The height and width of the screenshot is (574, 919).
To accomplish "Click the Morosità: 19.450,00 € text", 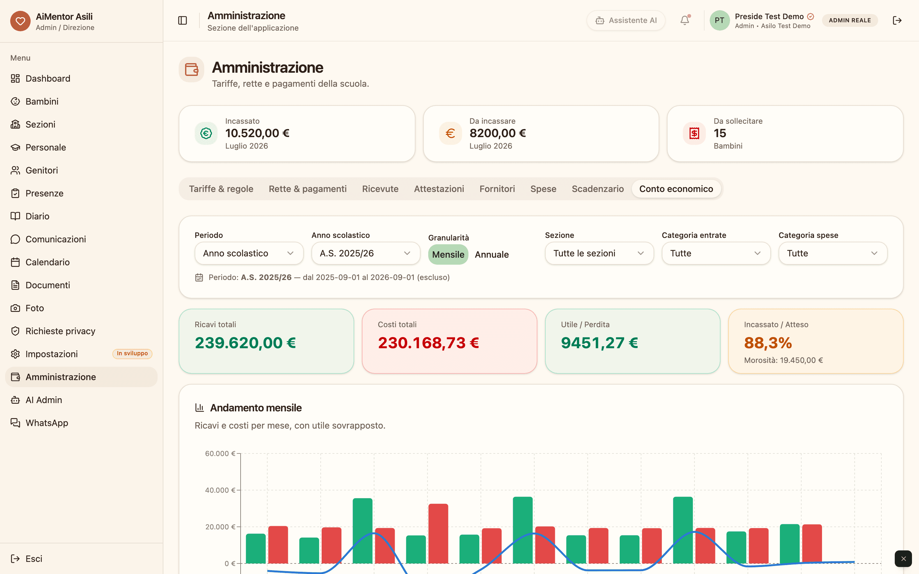I will [783, 360].
